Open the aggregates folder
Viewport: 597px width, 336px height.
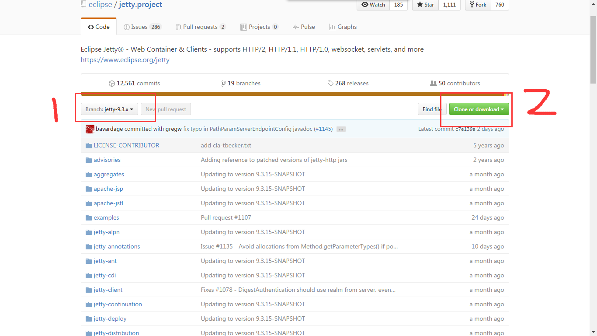(109, 174)
